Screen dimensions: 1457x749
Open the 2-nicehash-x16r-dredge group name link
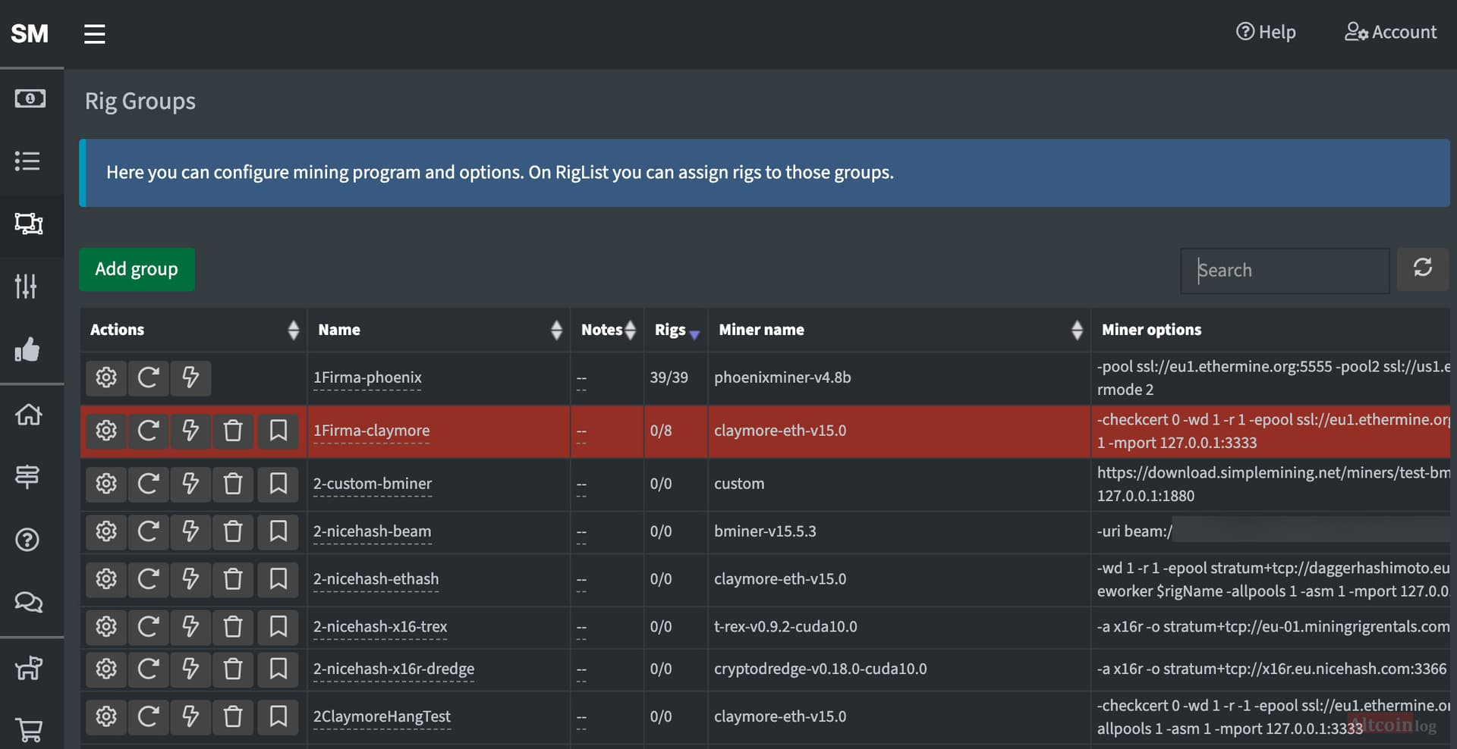[394, 669]
